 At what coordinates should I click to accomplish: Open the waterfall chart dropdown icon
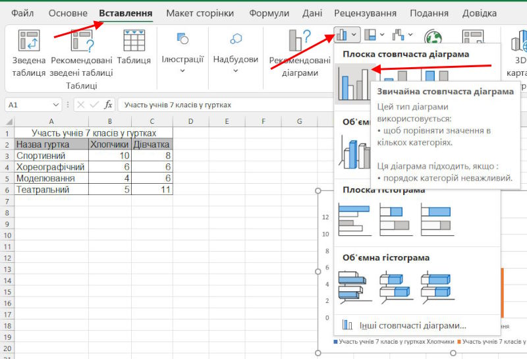[402, 34]
